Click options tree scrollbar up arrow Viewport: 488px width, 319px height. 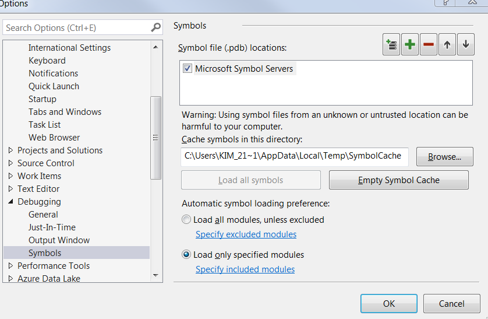[x=155, y=47]
